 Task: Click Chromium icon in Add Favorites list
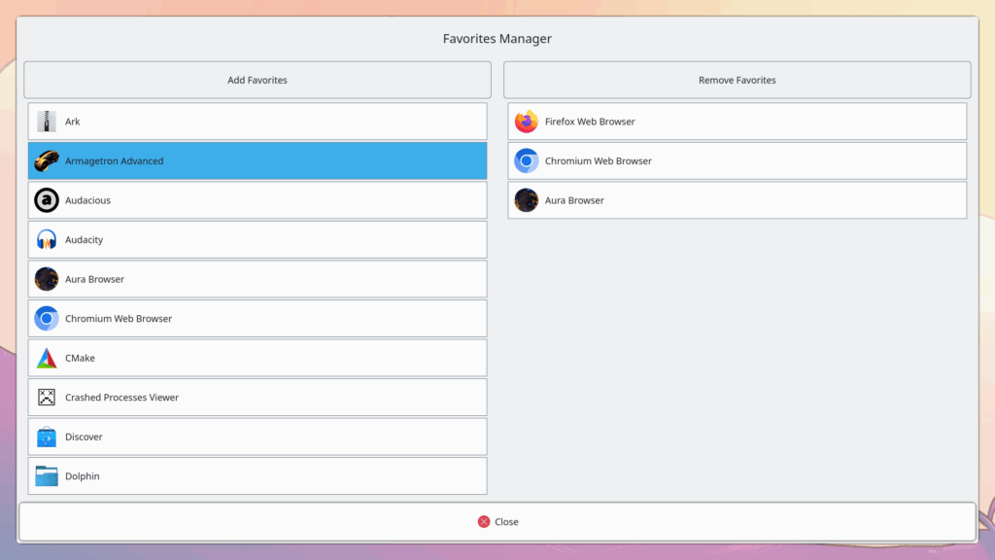(47, 318)
